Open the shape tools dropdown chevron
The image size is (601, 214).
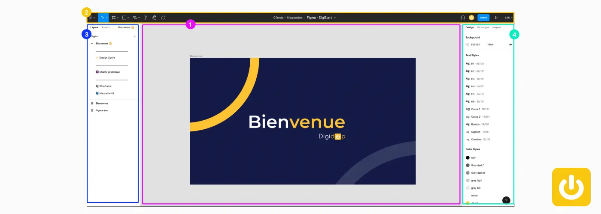[129, 18]
